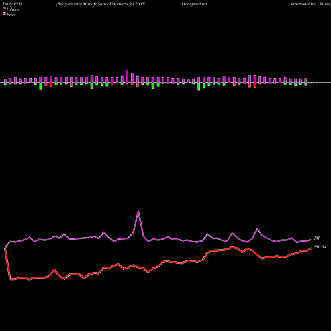Click the 2M volume value label

(x=316, y=238)
